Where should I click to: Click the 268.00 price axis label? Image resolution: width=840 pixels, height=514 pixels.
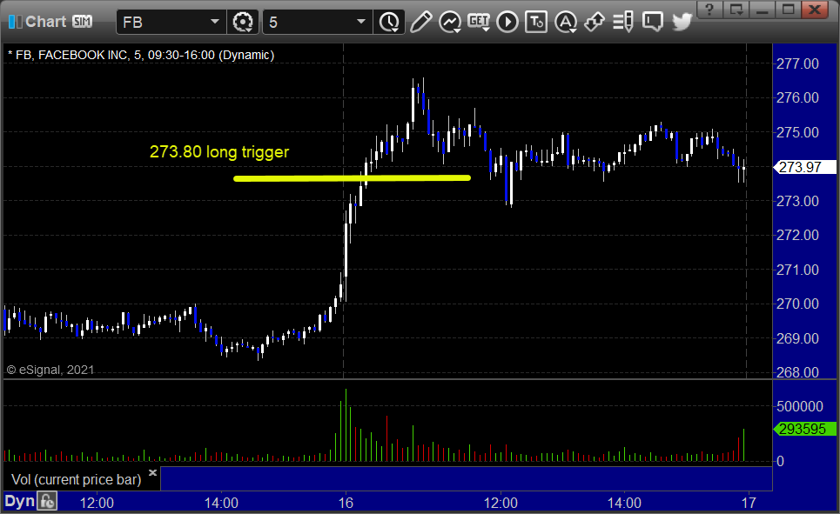(x=797, y=372)
